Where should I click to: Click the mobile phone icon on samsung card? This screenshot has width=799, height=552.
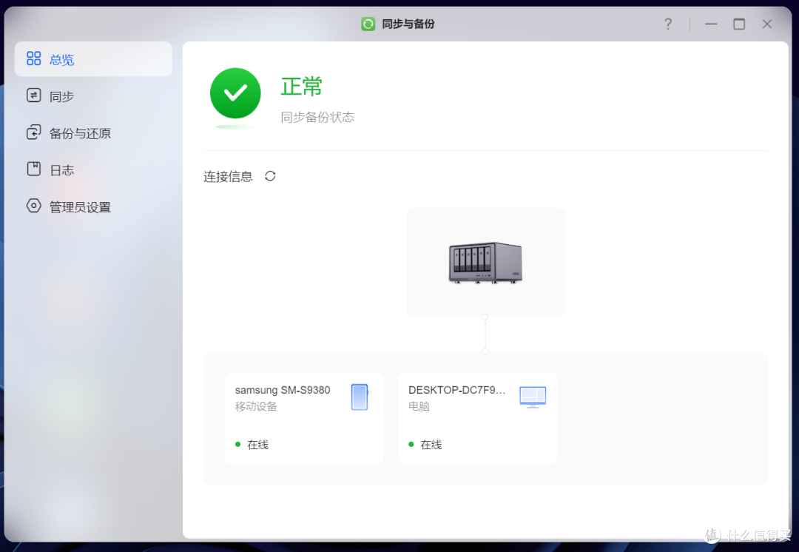(360, 397)
